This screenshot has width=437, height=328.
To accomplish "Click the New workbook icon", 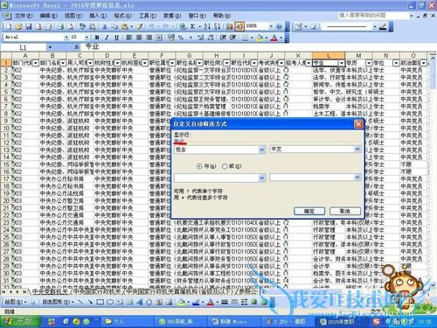I will [9, 27].
